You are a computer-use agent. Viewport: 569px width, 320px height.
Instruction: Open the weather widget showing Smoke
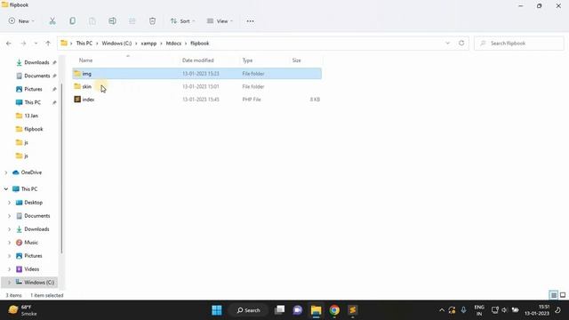tap(22, 310)
